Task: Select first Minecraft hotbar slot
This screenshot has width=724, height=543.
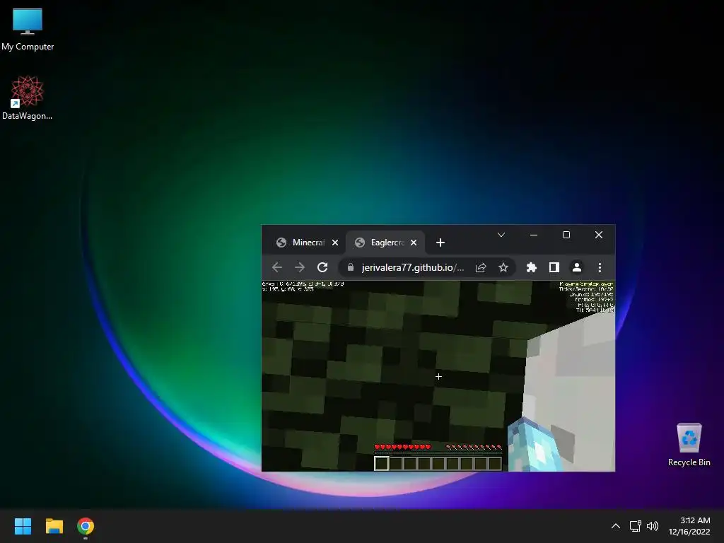Action: click(381, 463)
